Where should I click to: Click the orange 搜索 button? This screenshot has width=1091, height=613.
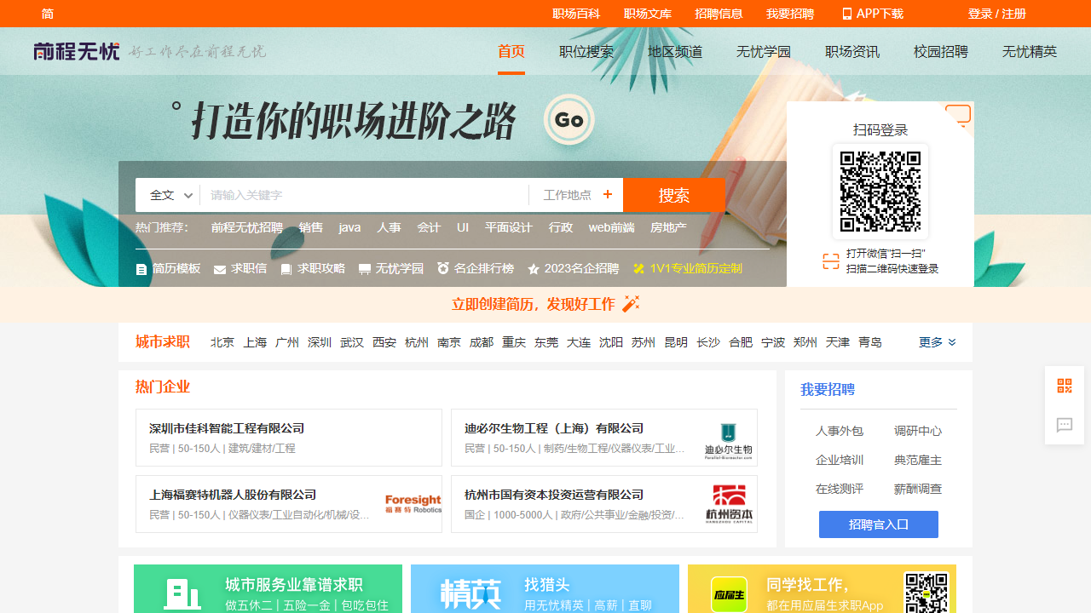click(674, 194)
